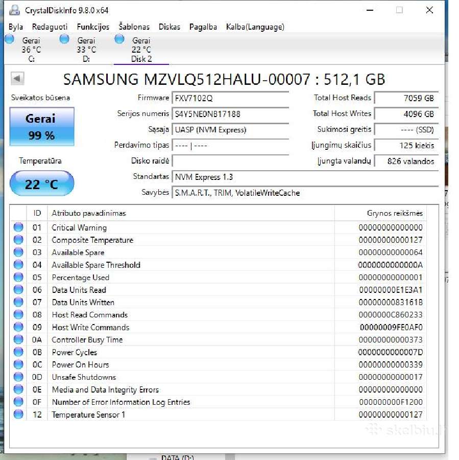The image size is (459, 460).
Task: Open the Kalba(Language) menu
Action: click(255, 27)
